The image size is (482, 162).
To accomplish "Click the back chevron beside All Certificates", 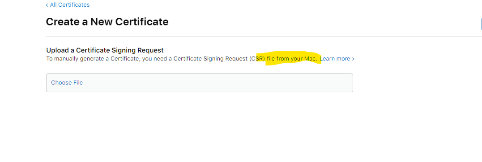I will point(47,5).
